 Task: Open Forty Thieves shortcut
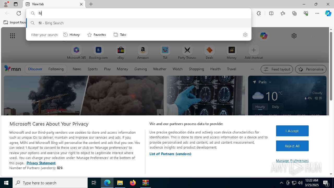pos(187,53)
